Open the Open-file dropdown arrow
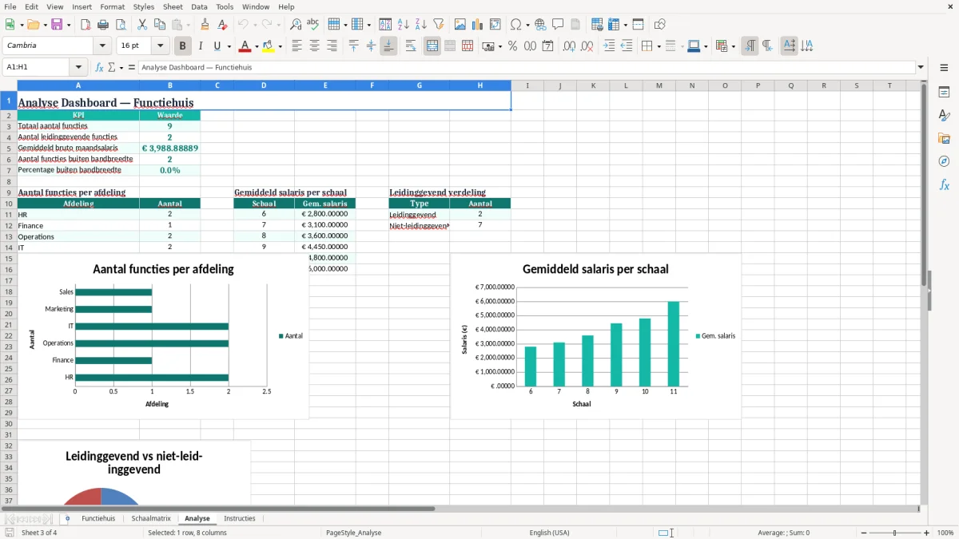The width and height of the screenshot is (959, 539). point(45,25)
